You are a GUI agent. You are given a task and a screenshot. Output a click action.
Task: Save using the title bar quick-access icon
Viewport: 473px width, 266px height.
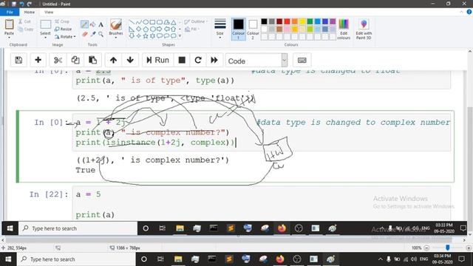pyautogui.click(x=14, y=4)
